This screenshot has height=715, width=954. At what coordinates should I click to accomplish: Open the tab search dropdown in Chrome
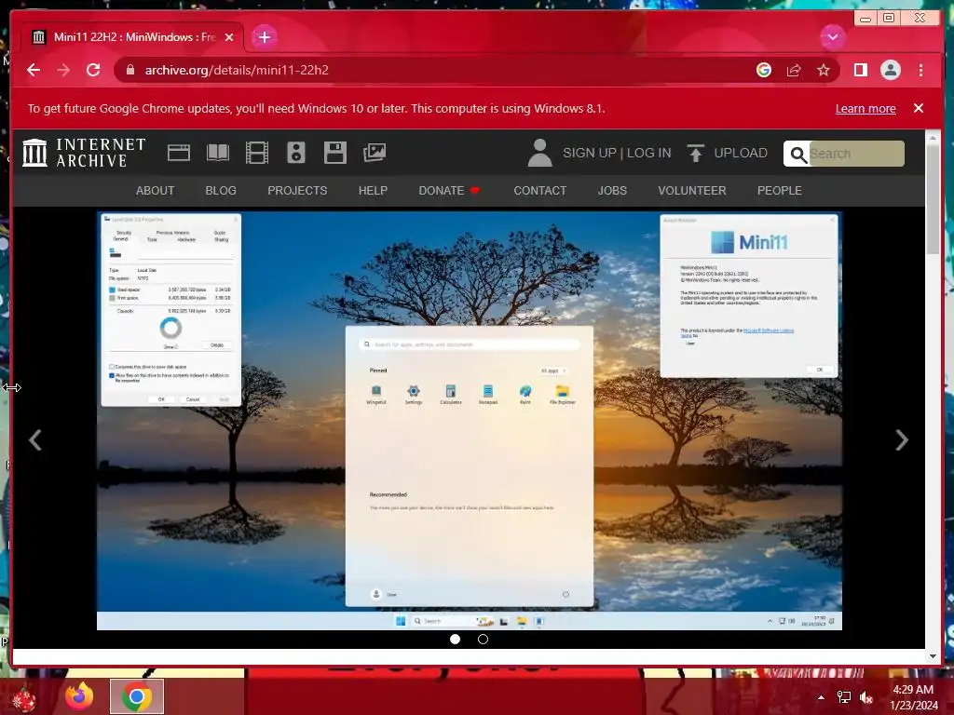pyautogui.click(x=832, y=37)
